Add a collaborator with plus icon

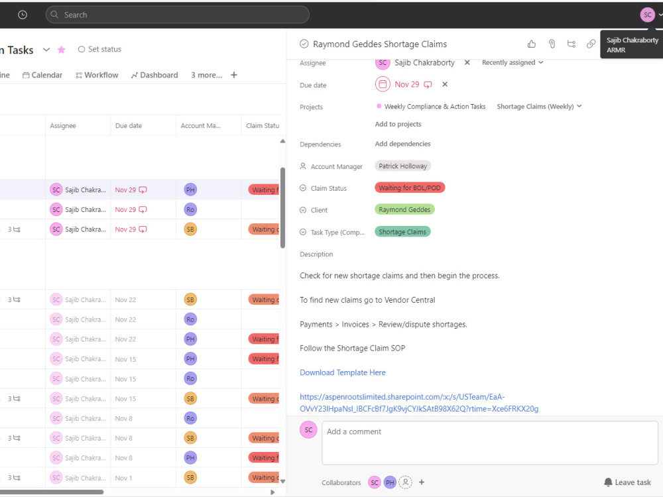(422, 482)
